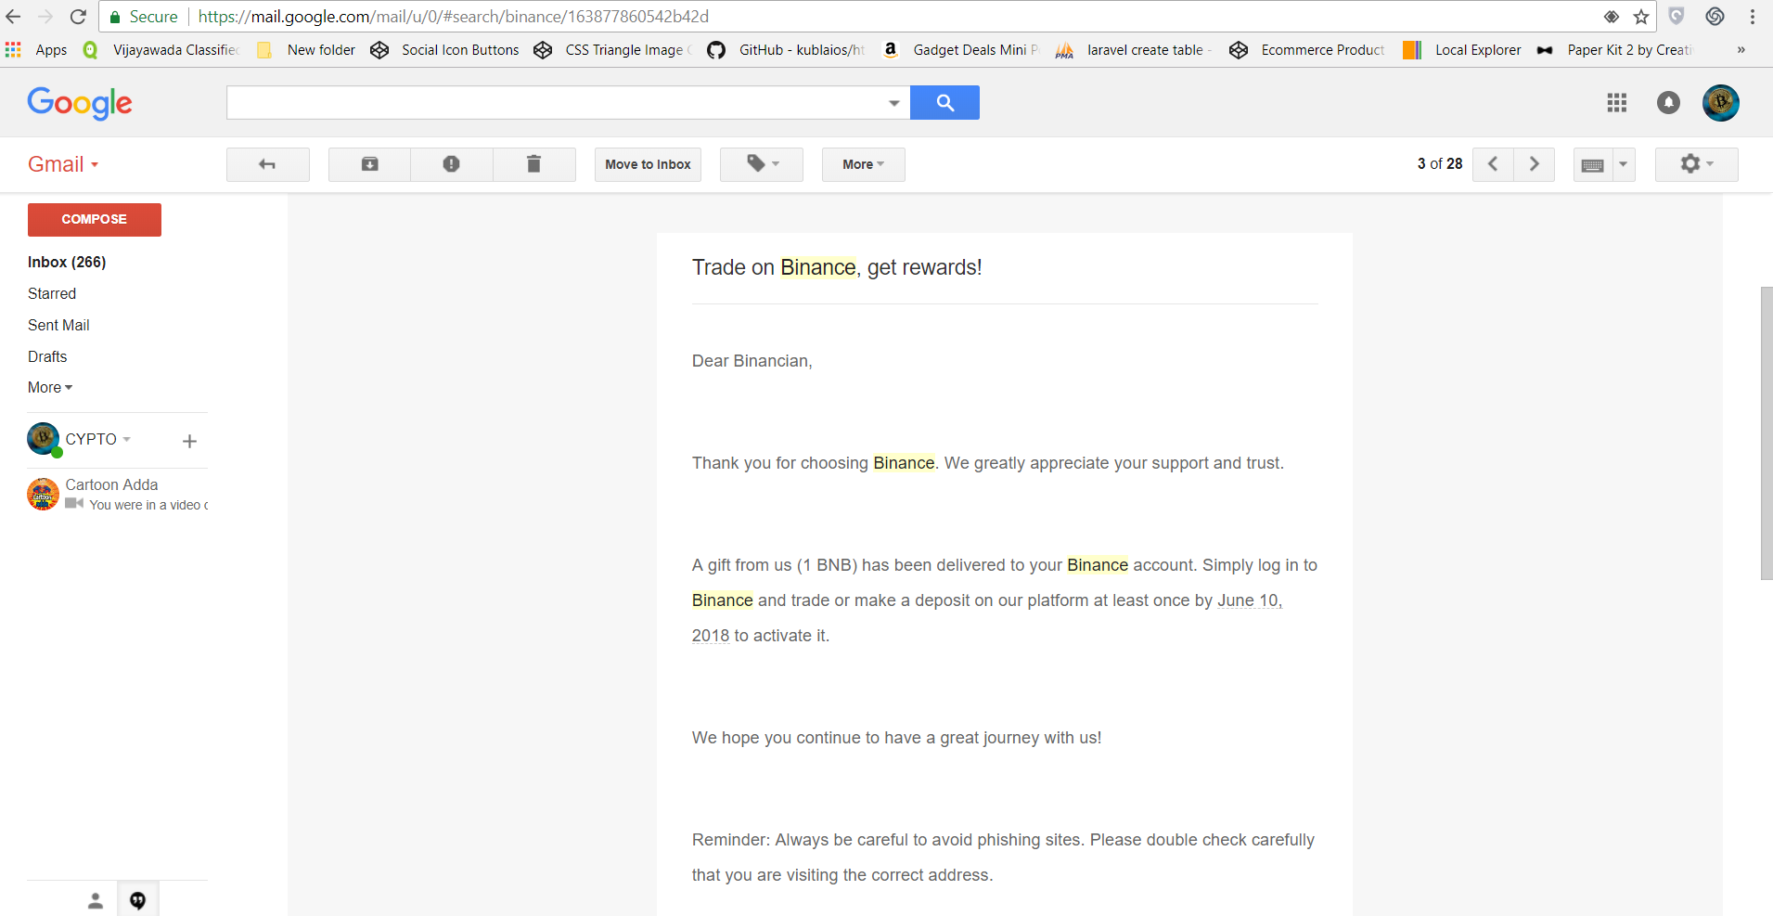Compose a new email
The image size is (1773, 916).
tap(95, 220)
